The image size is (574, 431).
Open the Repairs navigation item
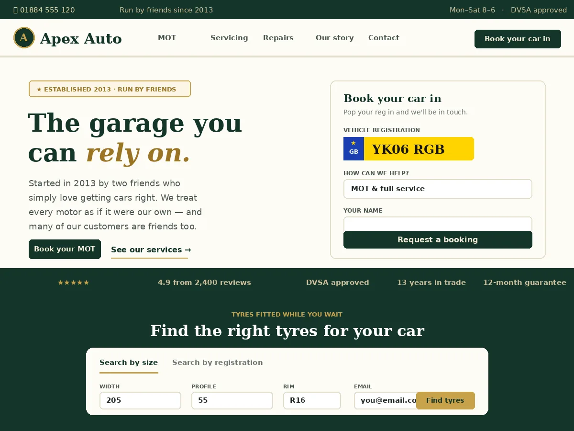(x=278, y=38)
